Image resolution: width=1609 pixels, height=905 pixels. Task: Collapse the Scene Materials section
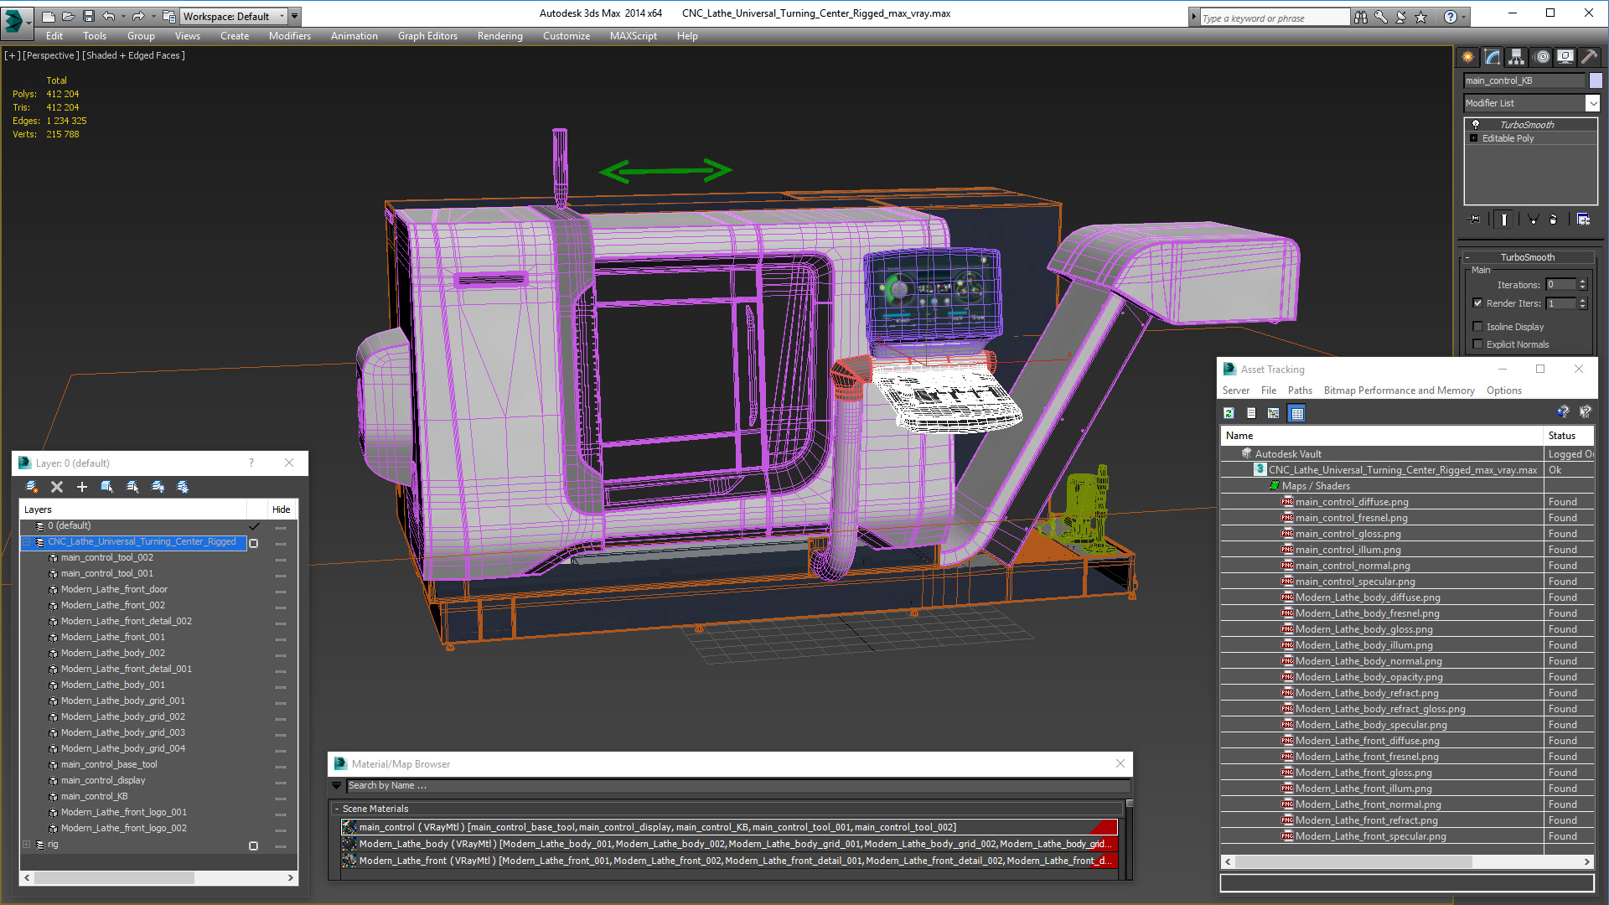pyautogui.click(x=337, y=809)
